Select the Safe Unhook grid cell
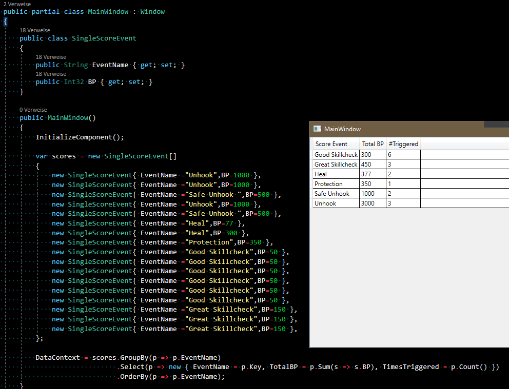The image size is (509, 389). point(331,194)
